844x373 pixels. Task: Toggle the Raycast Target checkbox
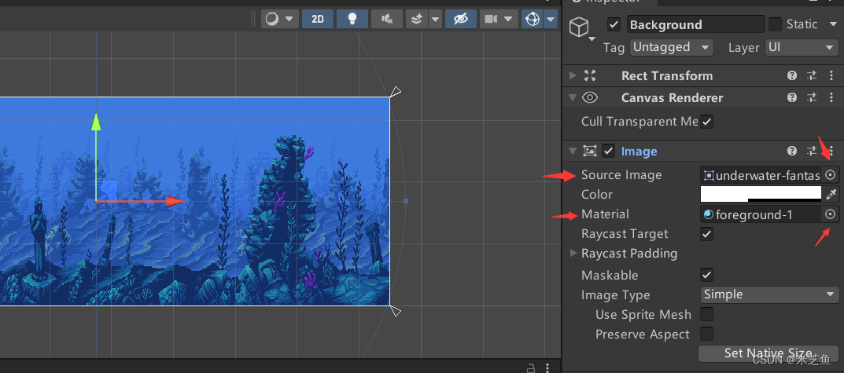coord(707,234)
